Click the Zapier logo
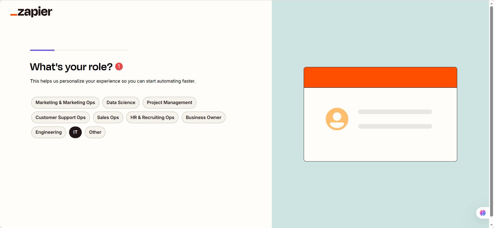The image size is (494, 228). click(x=31, y=12)
